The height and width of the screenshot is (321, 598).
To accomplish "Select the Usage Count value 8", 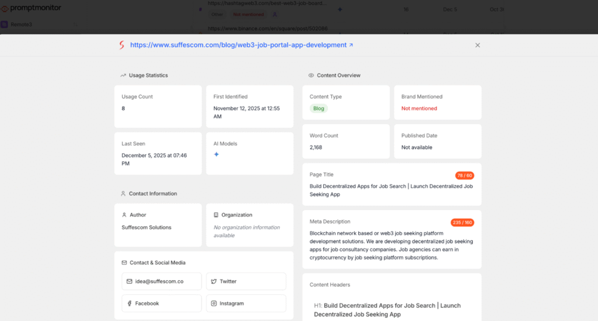I will pyautogui.click(x=123, y=108).
